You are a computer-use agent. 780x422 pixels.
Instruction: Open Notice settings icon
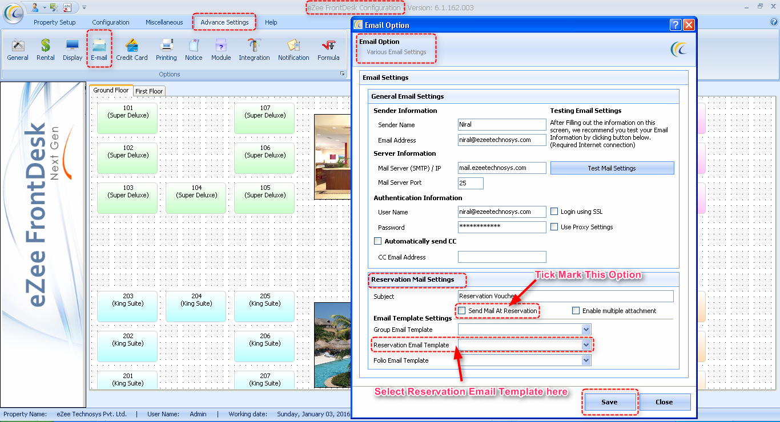coord(194,50)
